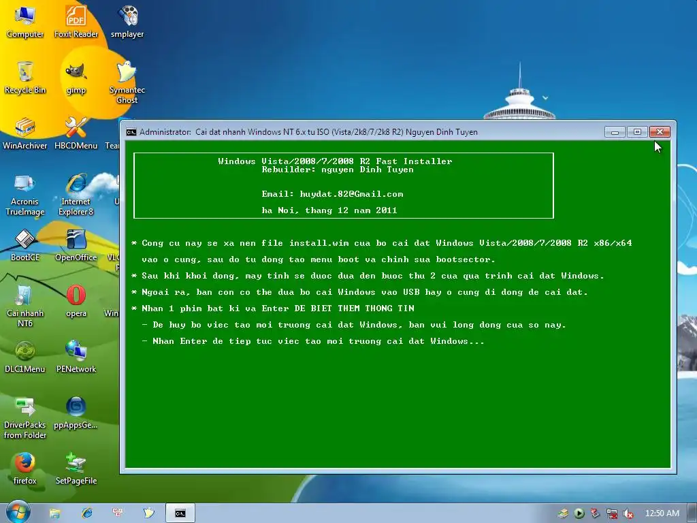697x523 pixels.
Task: Click the line beginning 'De huy bo viec tao'
Action: pyautogui.click(x=354, y=325)
